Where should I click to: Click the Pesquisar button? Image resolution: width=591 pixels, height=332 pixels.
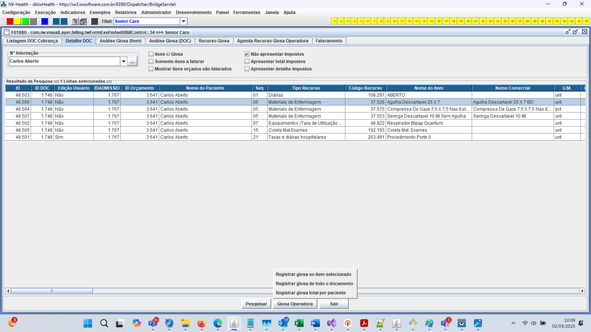[x=256, y=304]
